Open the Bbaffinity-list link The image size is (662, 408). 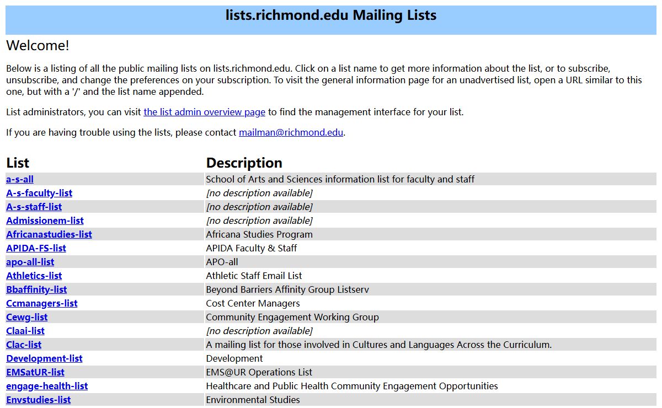click(x=36, y=289)
